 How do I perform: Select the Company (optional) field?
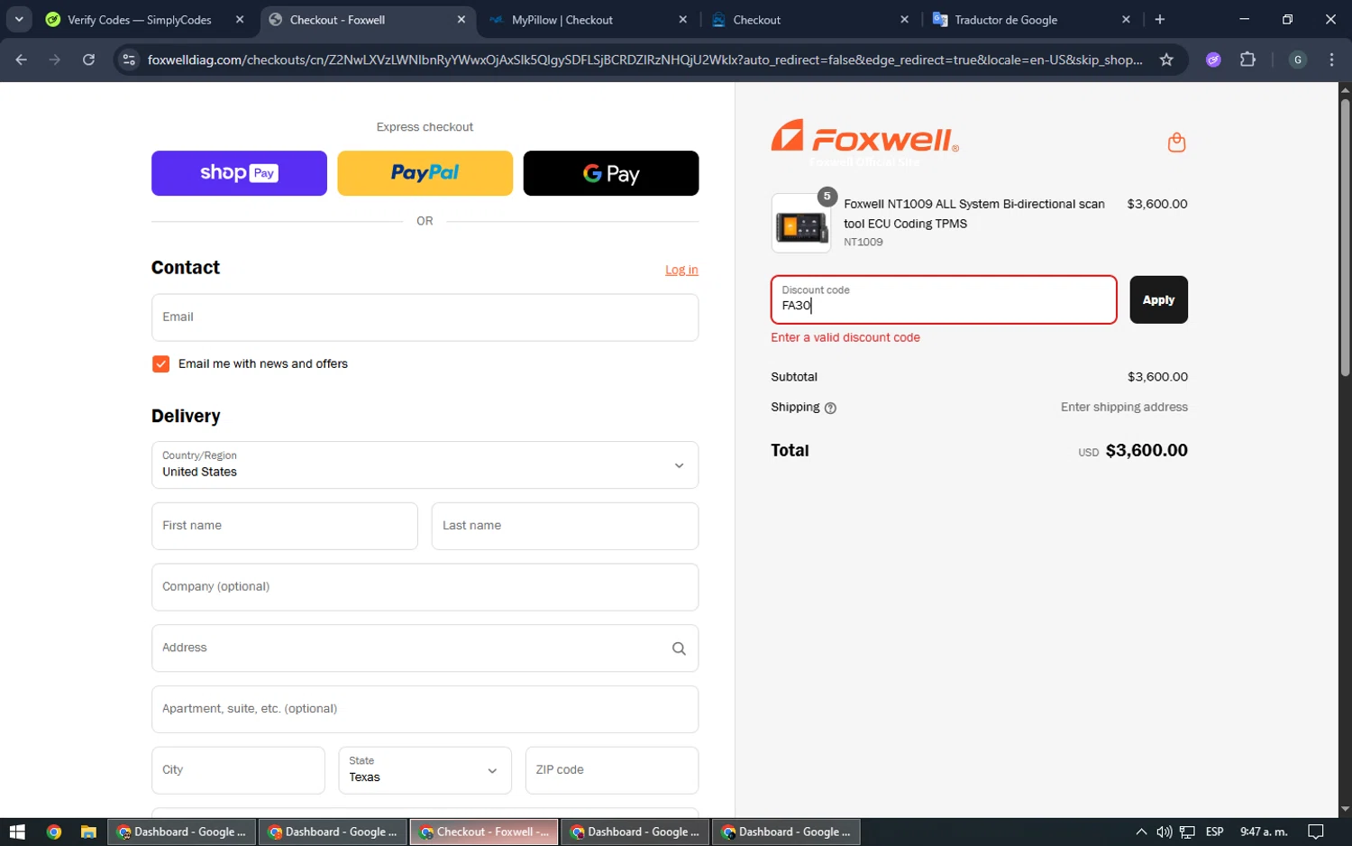tap(425, 587)
